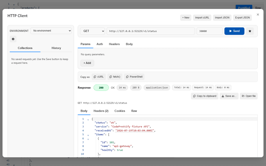The image size is (266, 166).
Task: Click the Import JSON button
Action: pyautogui.click(x=222, y=18)
